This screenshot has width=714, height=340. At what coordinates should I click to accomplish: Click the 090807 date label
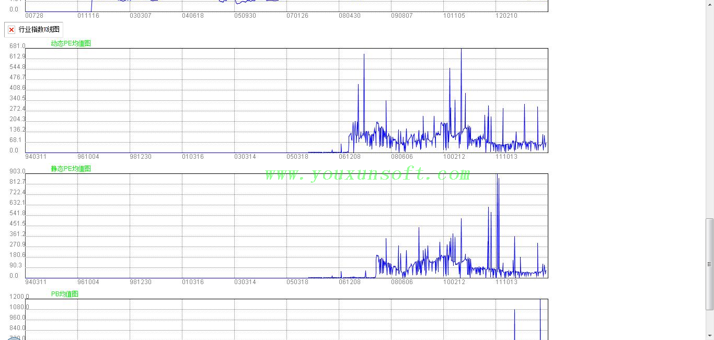(x=402, y=16)
